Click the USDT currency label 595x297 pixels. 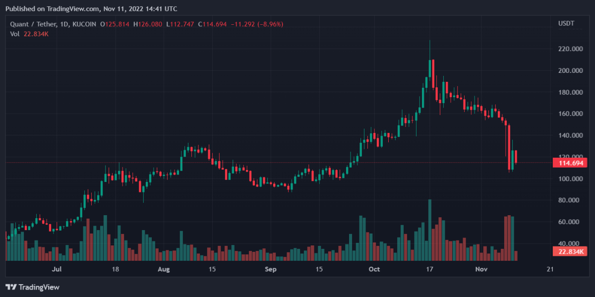[x=566, y=24]
